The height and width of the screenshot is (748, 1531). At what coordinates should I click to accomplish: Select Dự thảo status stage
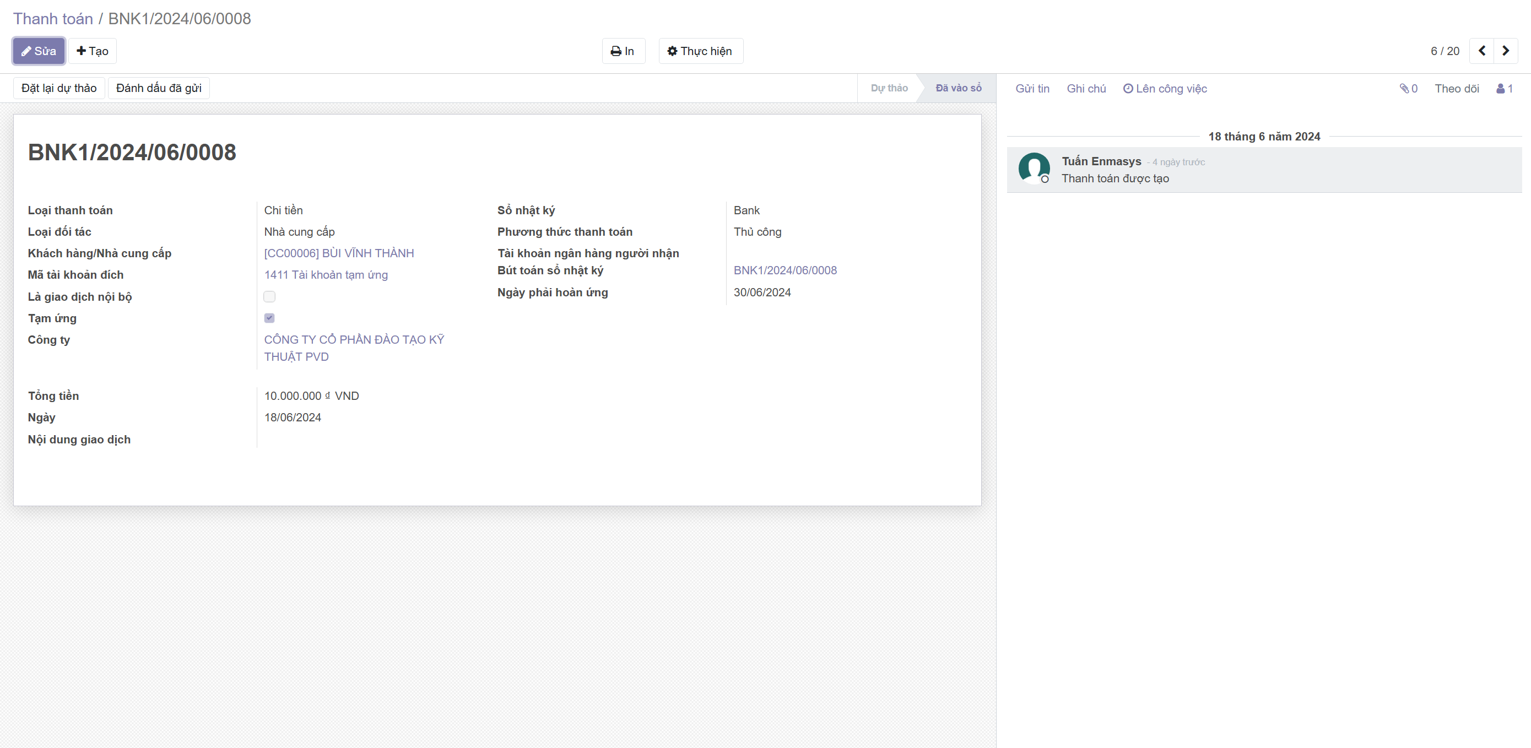[x=889, y=88]
